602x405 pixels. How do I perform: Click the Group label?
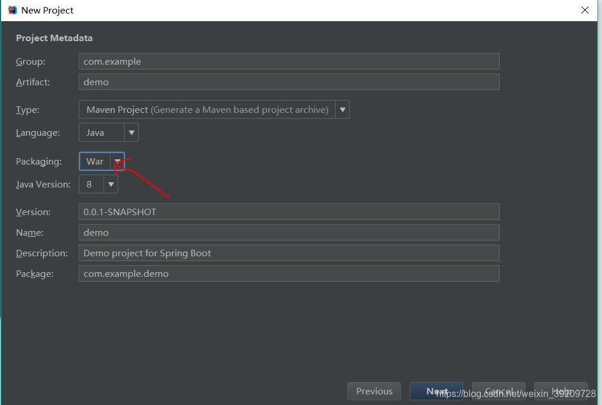pyautogui.click(x=31, y=61)
